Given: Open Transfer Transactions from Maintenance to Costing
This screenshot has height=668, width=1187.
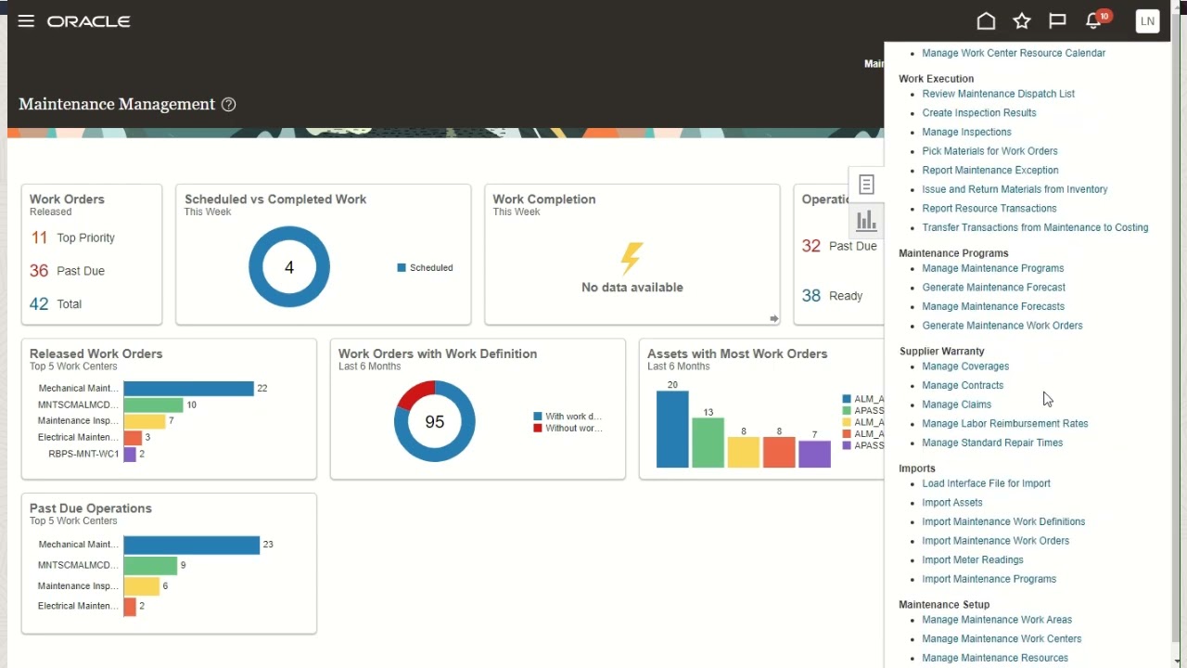Looking at the screenshot, I should [x=1035, y=227].
